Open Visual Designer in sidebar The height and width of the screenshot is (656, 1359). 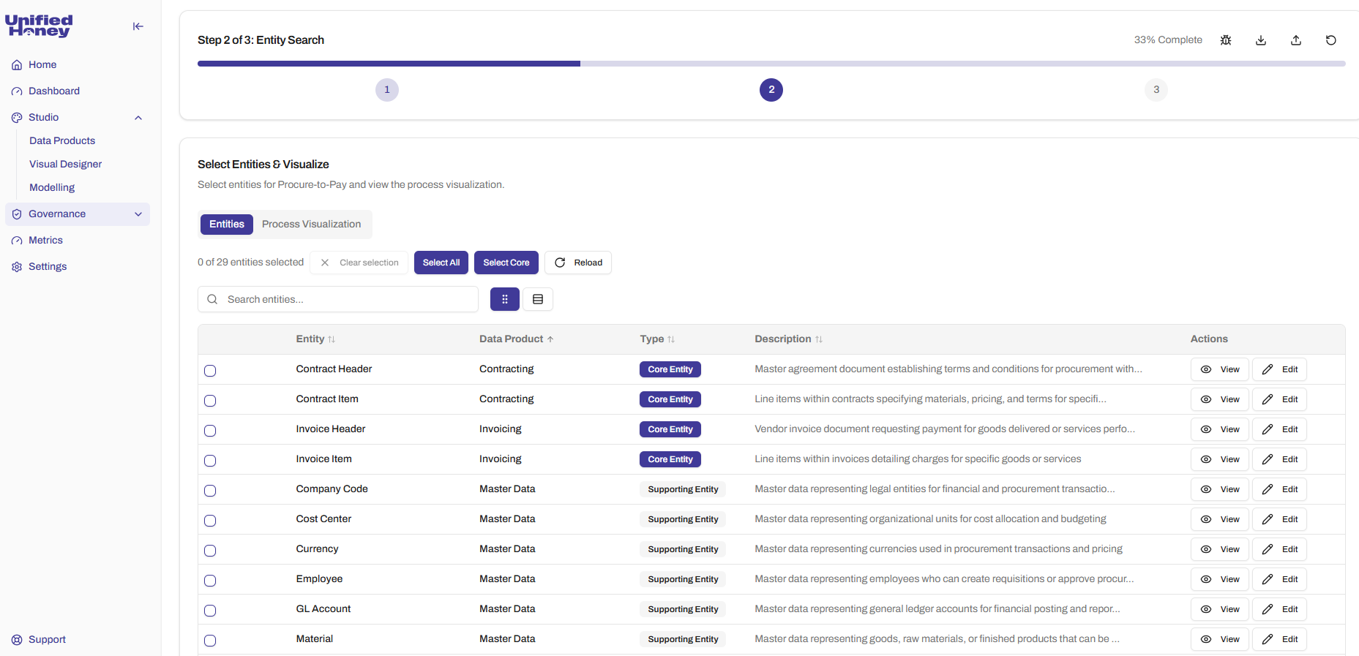66,165
